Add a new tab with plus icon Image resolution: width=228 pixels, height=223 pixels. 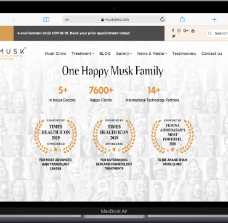pyautogui.click(x=214, y=20)
